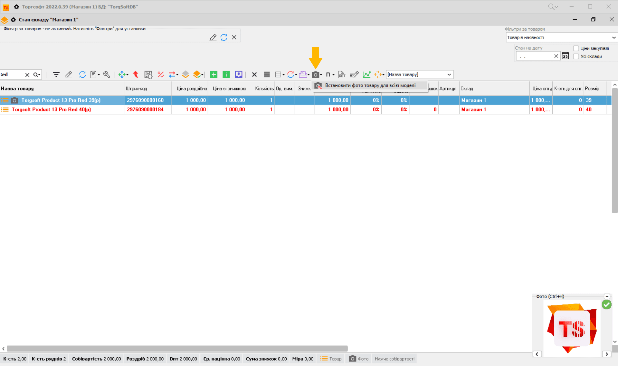Clear the product filter with X
The width and height of the screenshot is (618, 366).
234,37
